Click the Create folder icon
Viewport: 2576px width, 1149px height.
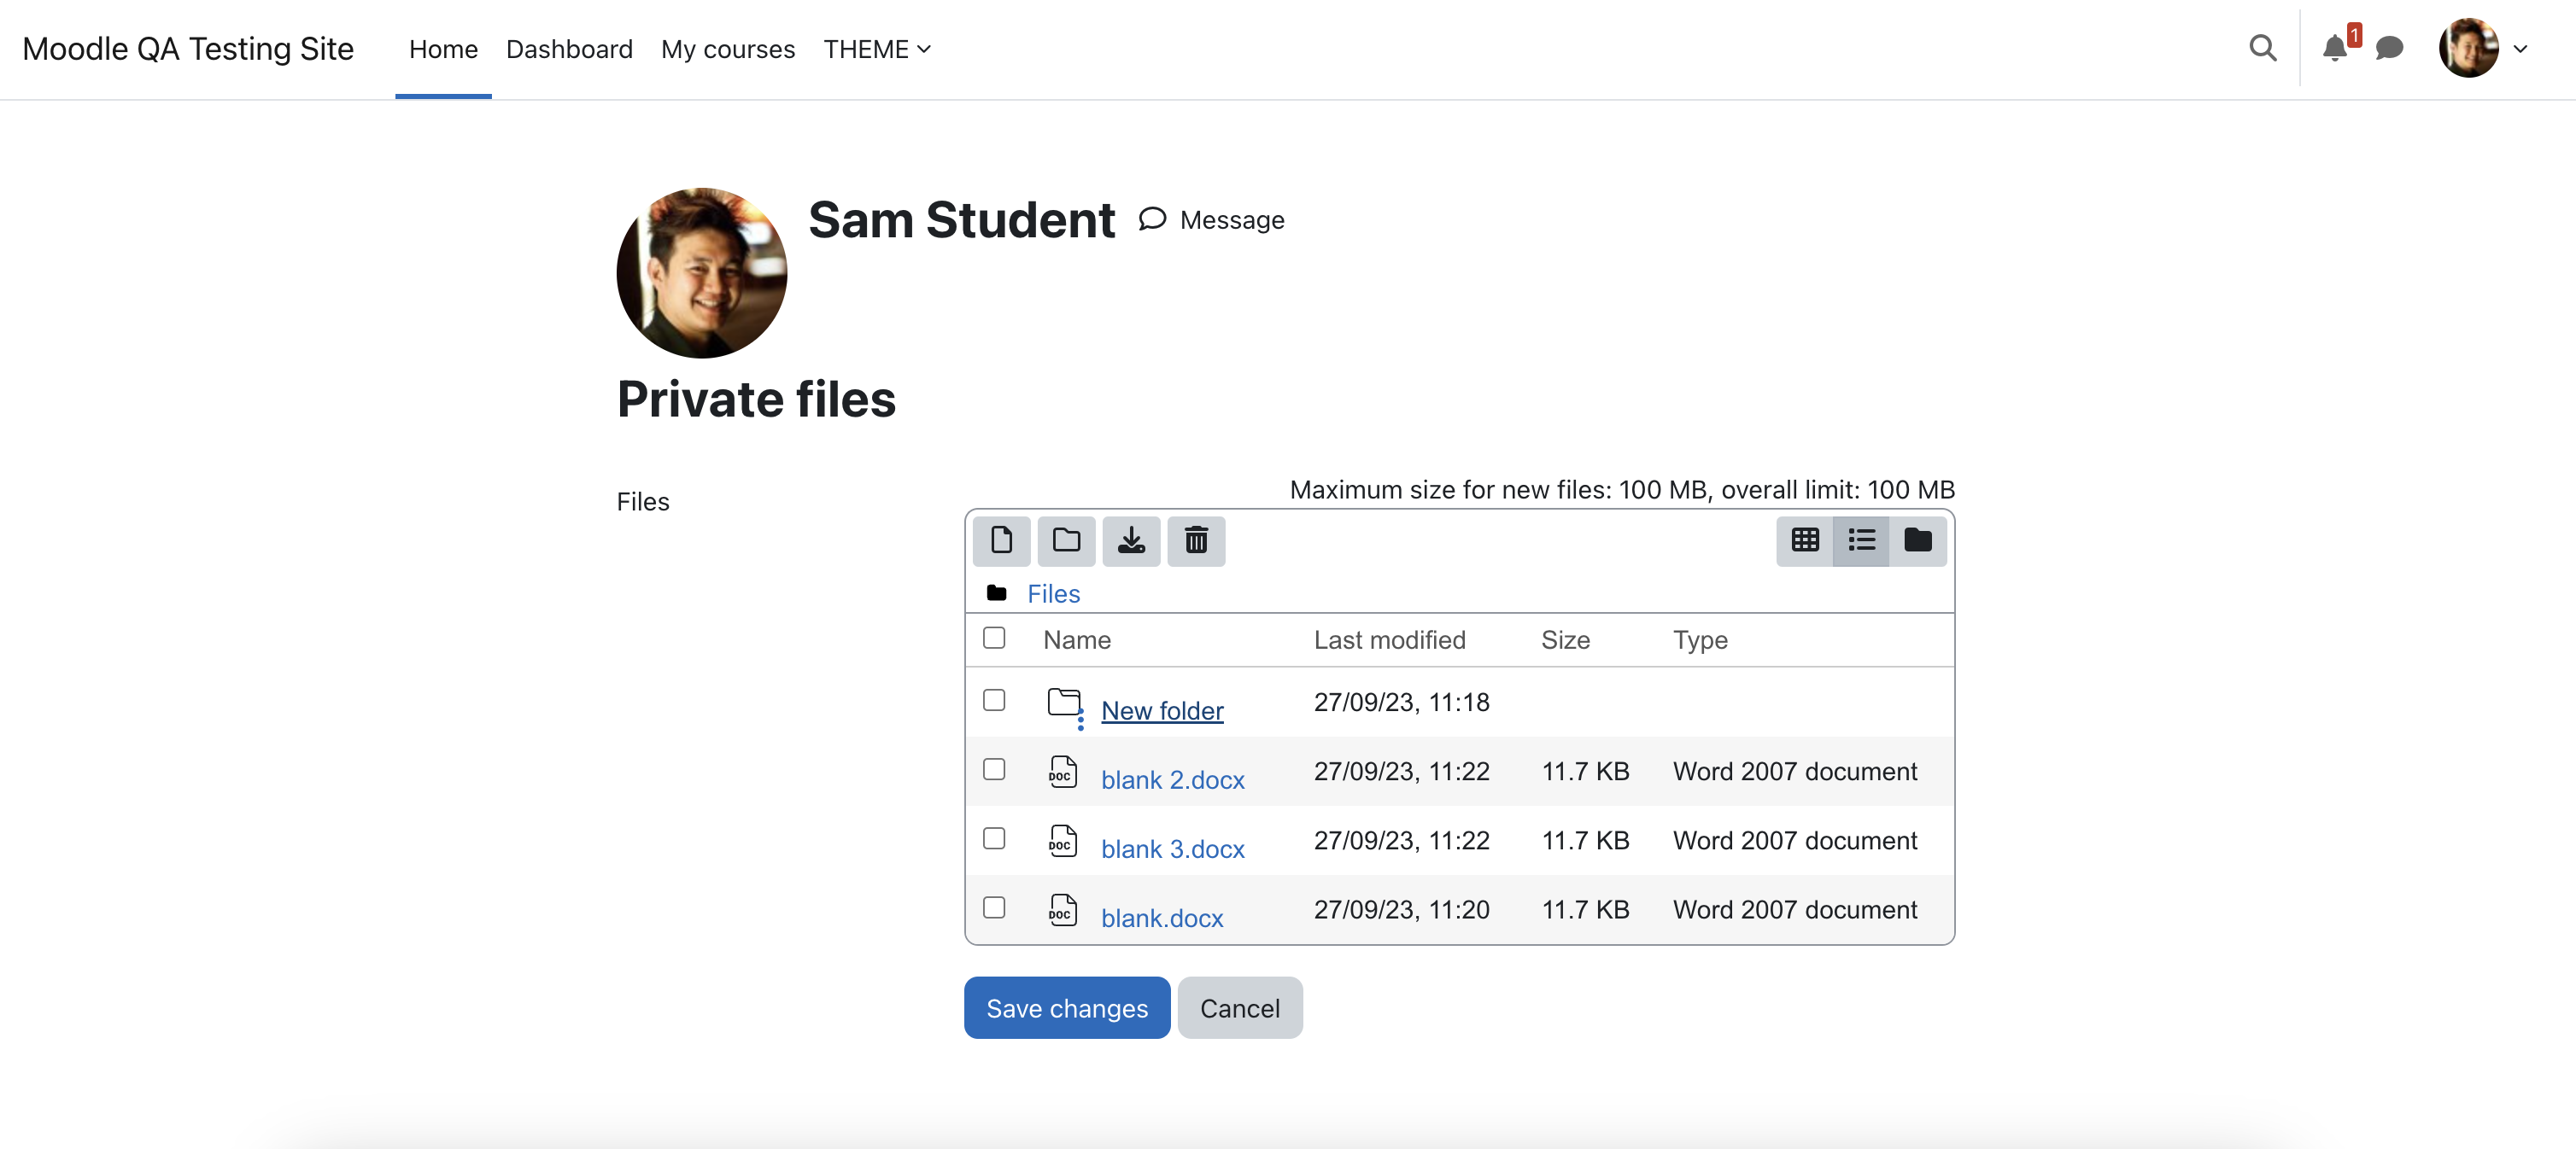[1066, 540]
